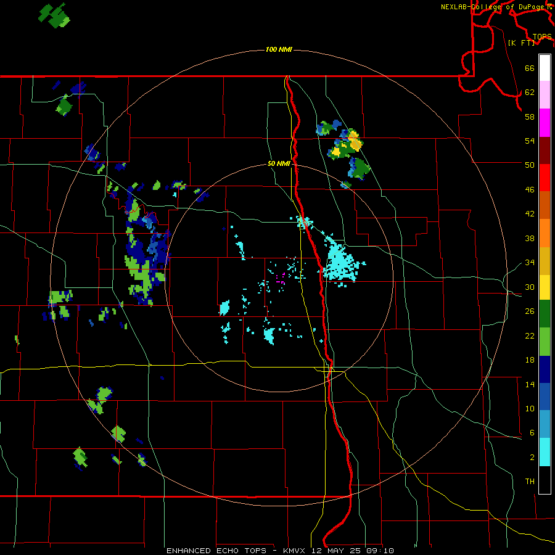Click the black TH swatch at the legend bottom
Screen dimensions: 555x555
[545, 480]
